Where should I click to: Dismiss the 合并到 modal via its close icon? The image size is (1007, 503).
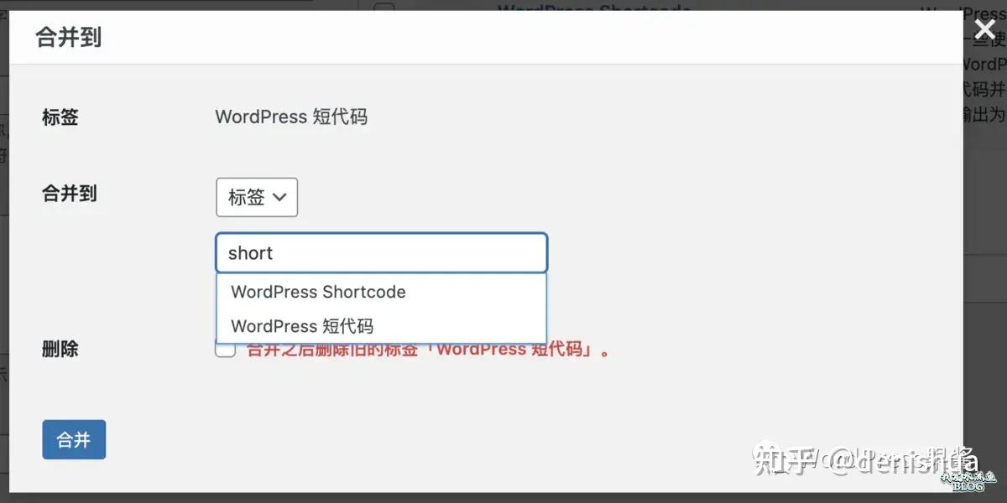coord(984,29)
